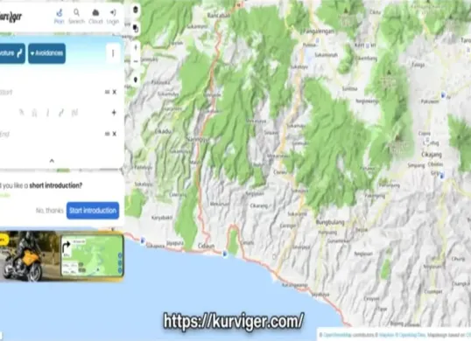Open the Login tab
The image size is (471, 341).
pyautogui.click(x=113, y=17)
